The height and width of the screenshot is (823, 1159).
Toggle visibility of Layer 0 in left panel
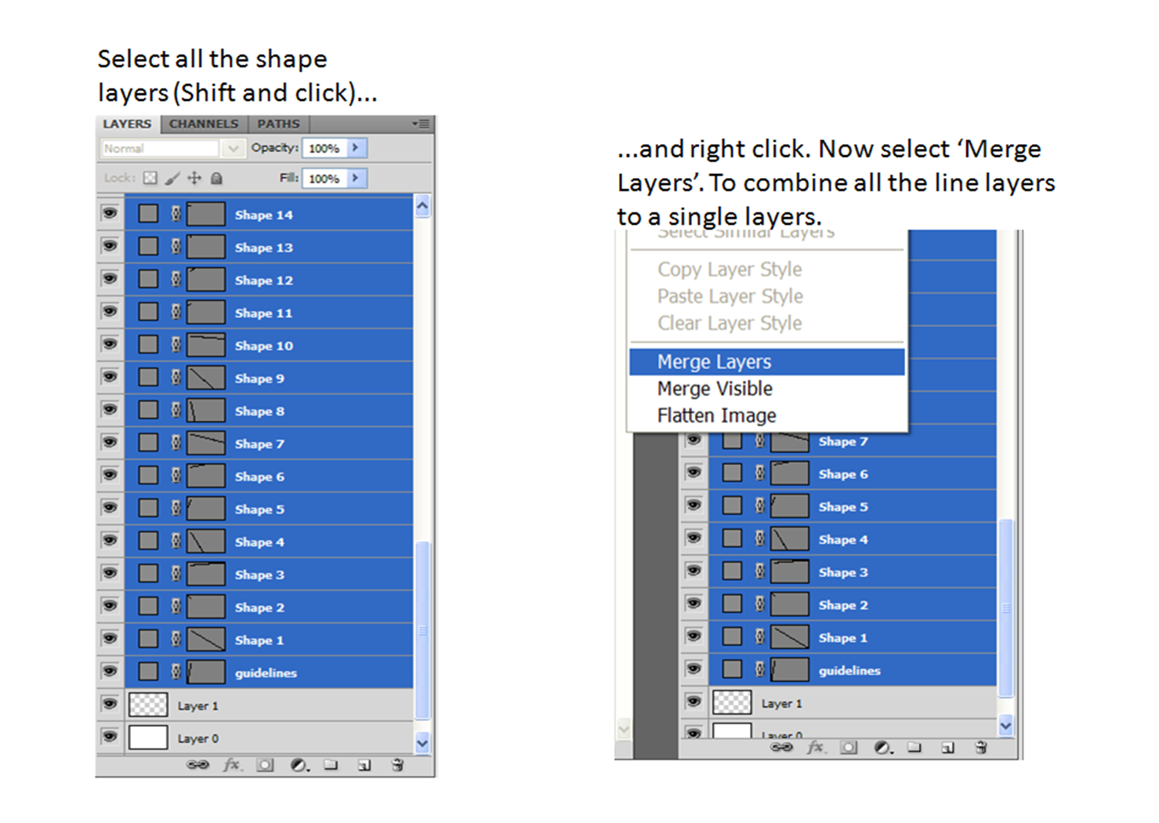click(110, 737)
